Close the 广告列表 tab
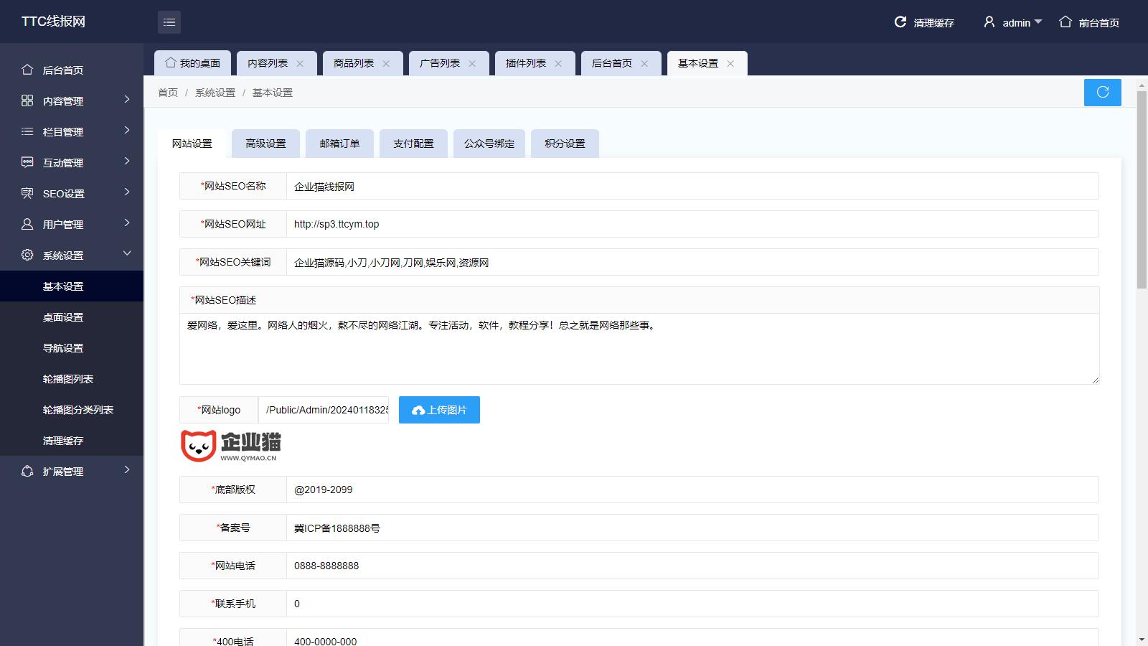Image resolution: width=1148 pixels, height=646 pixels. pyautogui.click(x=472, y=64)
